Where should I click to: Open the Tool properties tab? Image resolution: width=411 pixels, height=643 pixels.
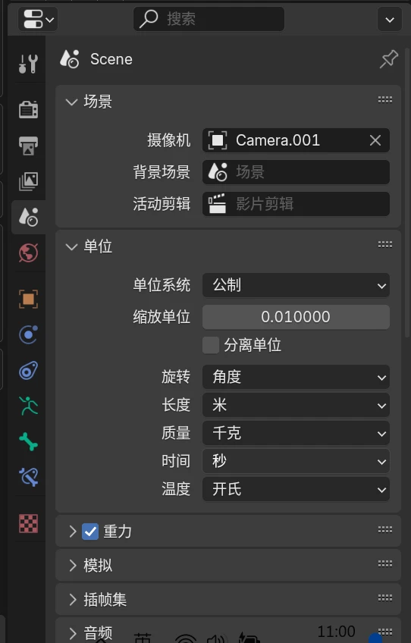click(28, 64)
